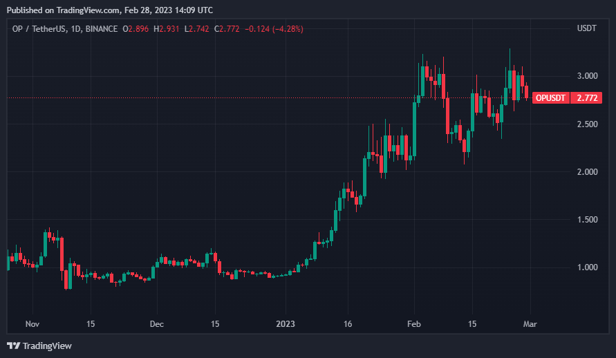This screenshot has width=616, height=358.
Task: Select the 2023 label on time axis
Action: pyautogui.click(x=285, y=323)
